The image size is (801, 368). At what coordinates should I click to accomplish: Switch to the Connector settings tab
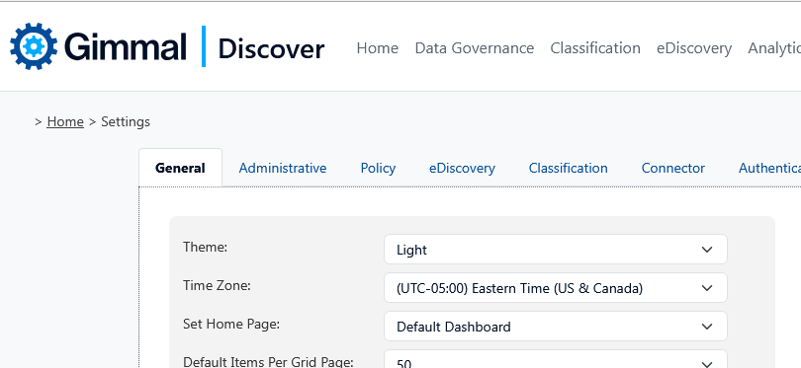coord(673,168)
